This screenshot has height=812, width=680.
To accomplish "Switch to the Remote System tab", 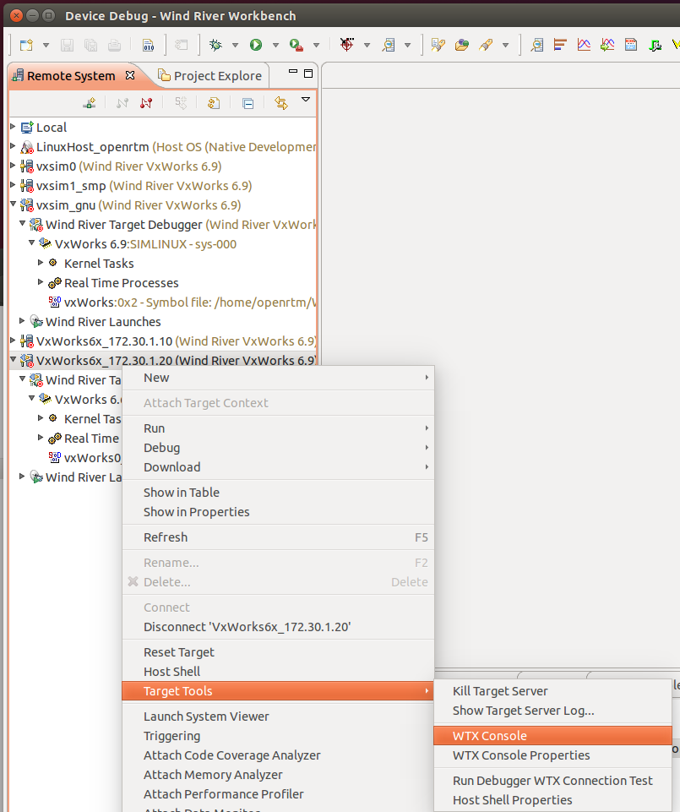I will (71, 76).
